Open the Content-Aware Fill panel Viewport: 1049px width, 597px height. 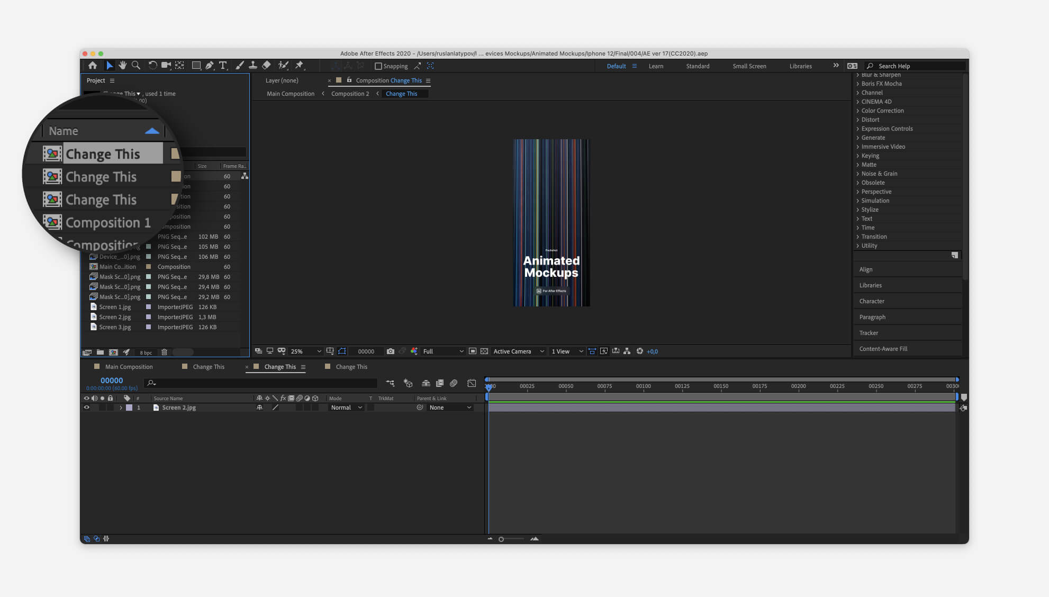883,349
